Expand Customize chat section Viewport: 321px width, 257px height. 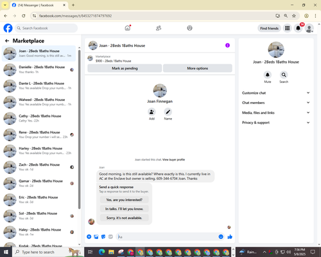point(276,93)
